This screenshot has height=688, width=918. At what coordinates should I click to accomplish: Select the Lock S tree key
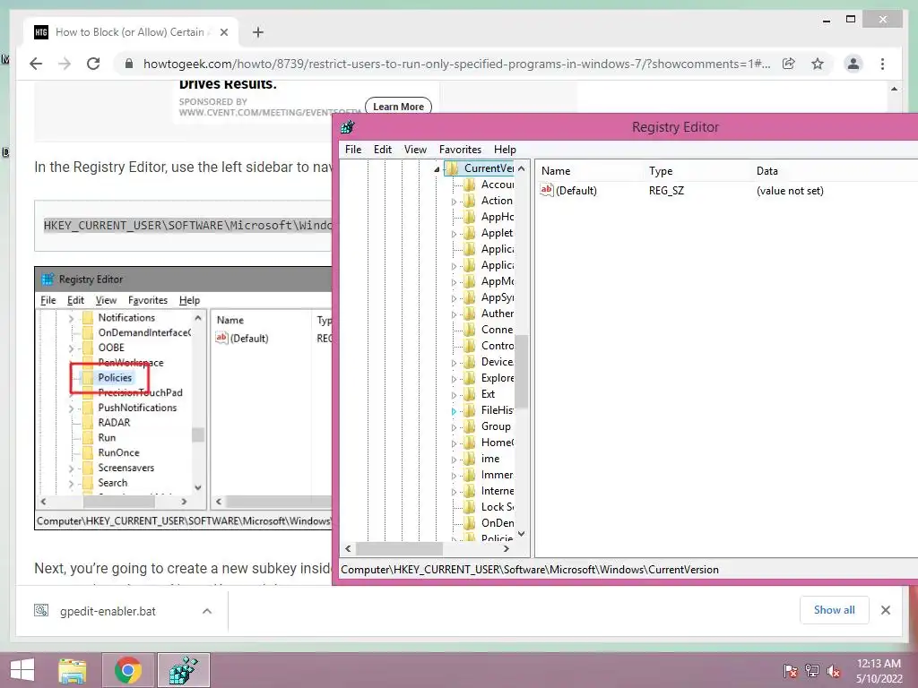[x=498, y=507]
